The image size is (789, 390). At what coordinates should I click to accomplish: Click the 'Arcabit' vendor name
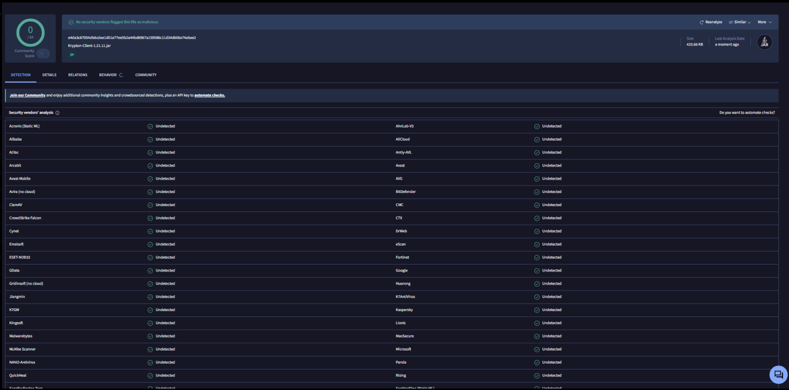(15, 165)
